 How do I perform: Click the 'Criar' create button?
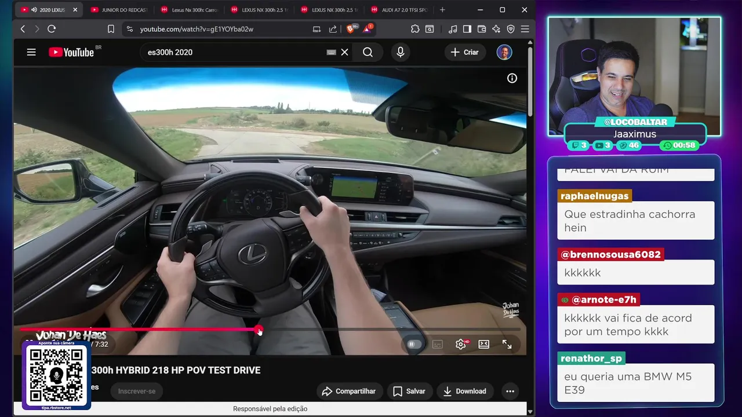pyautogui.click(x=465, y=52)
